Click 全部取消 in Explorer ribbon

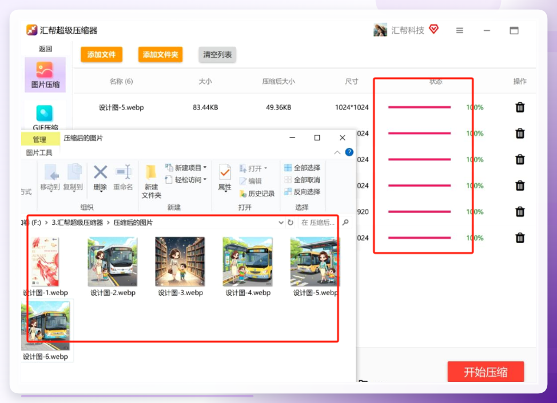303,180
